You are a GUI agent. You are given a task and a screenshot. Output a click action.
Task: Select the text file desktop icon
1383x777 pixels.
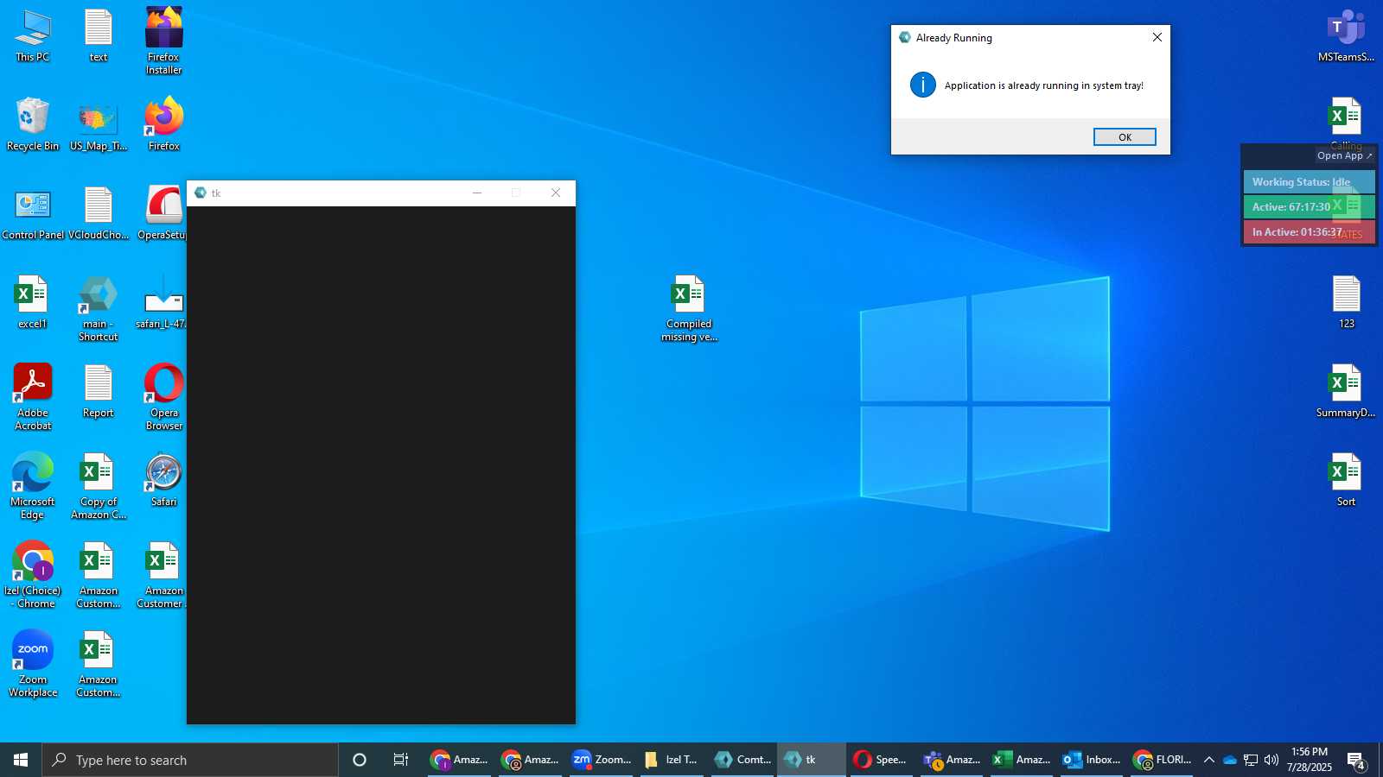pos(99,37)
